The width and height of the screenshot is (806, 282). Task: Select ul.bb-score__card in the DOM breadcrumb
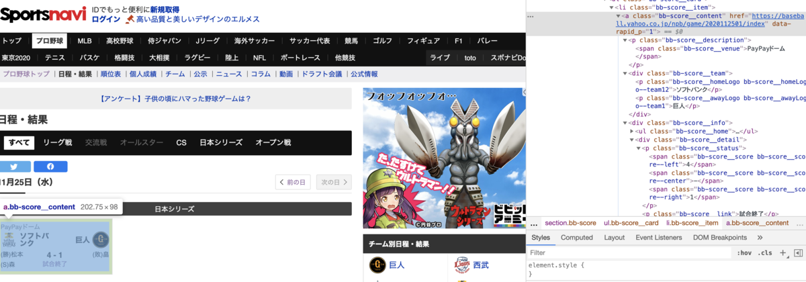pyautogui.click(x=631, y=223)
